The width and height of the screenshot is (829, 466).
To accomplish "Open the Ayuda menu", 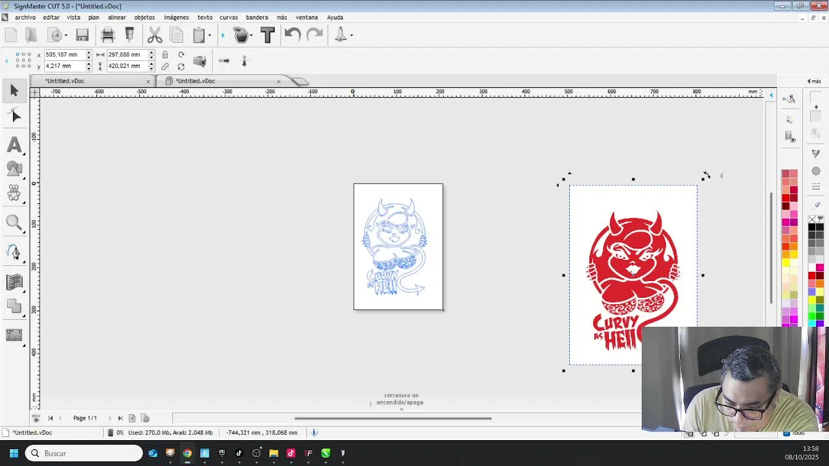I will 335,17.
